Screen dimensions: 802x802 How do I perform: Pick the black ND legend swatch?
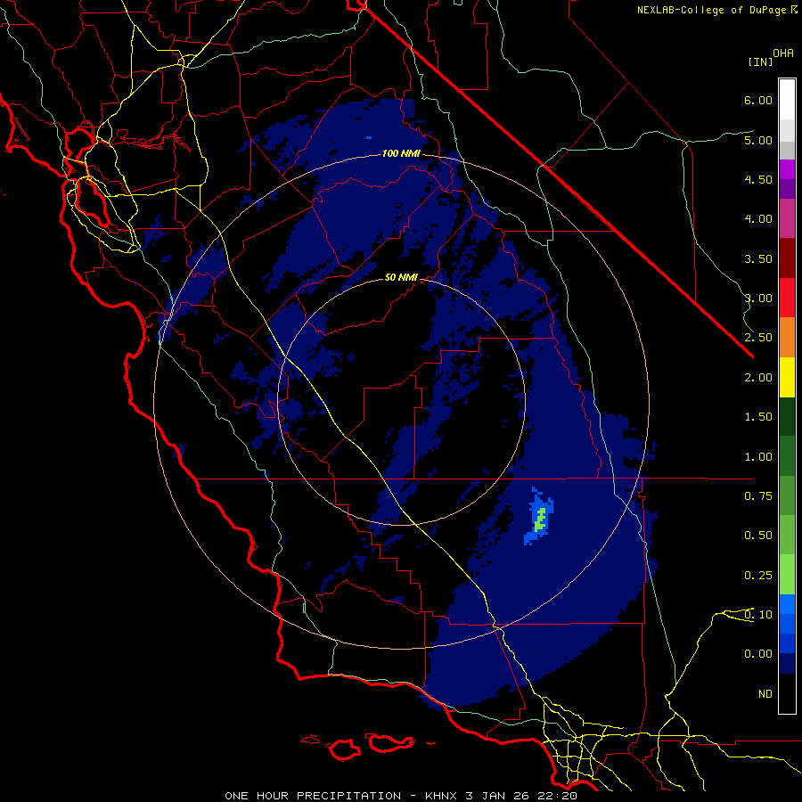point(787,693)
